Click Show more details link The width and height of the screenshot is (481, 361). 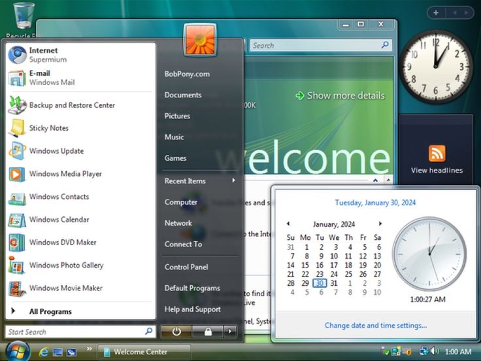pos(340,95)
